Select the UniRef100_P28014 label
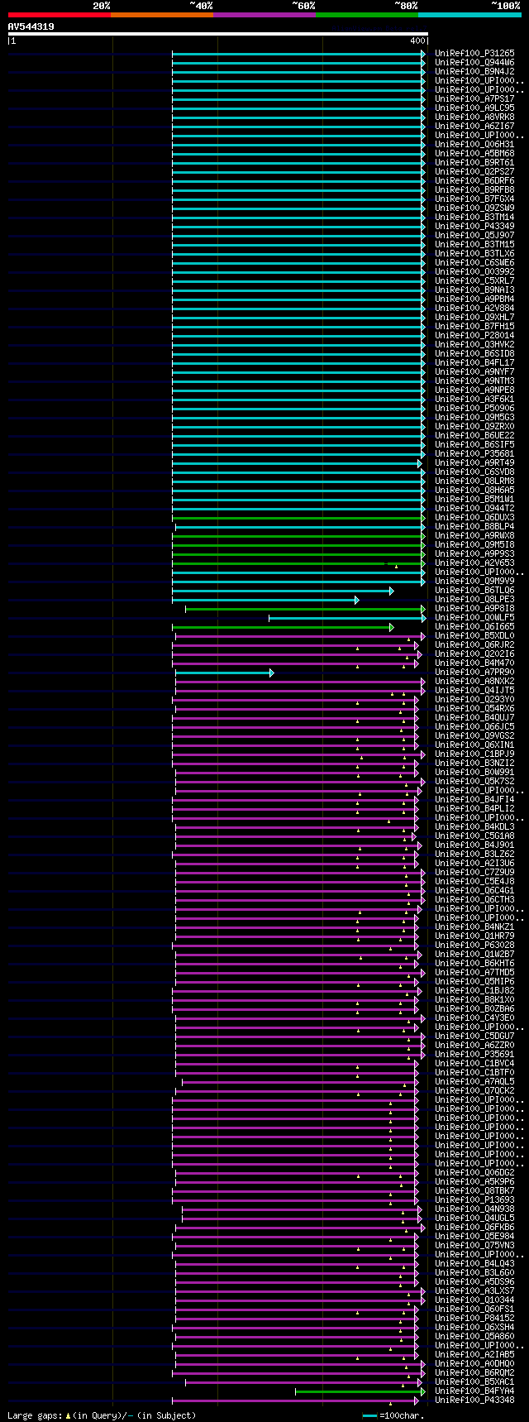Viewport: 529px width, 1422px height. [474, 336]
